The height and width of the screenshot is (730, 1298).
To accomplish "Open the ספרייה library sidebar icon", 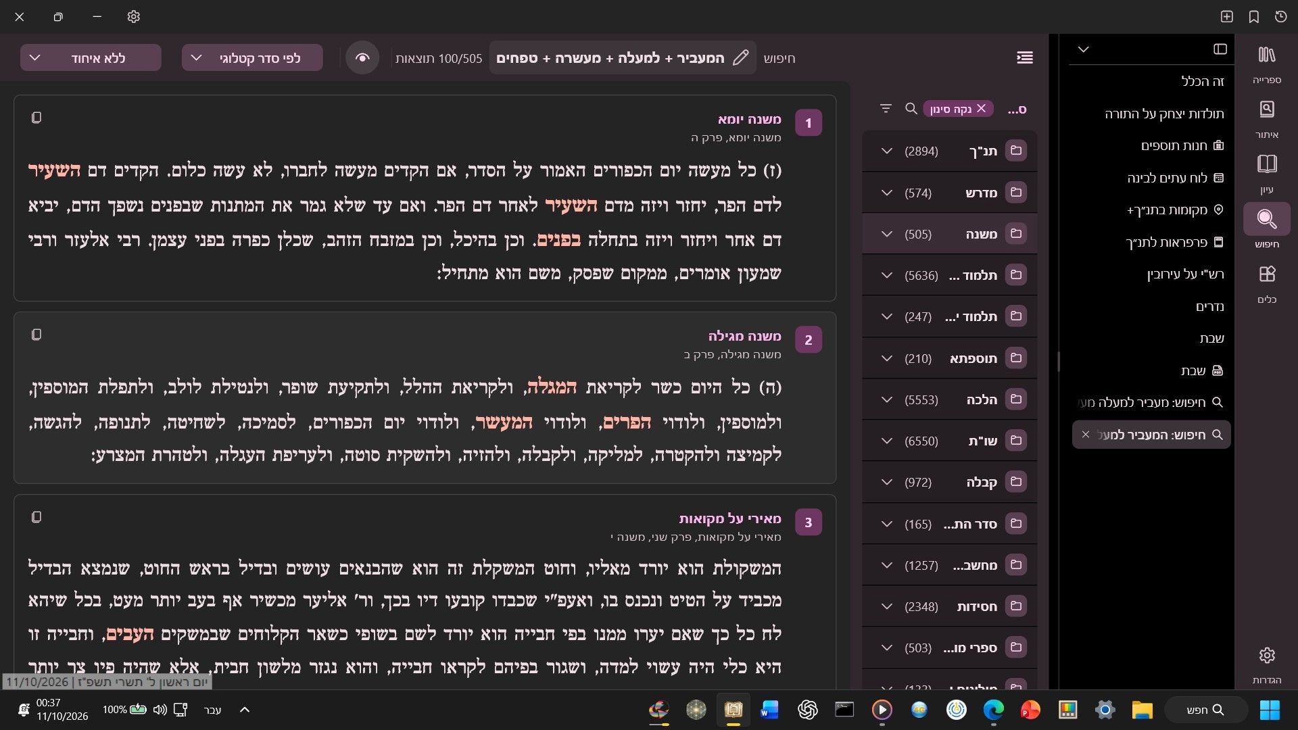I will [1266, 65].
